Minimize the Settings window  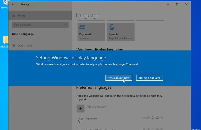point(168,4)
